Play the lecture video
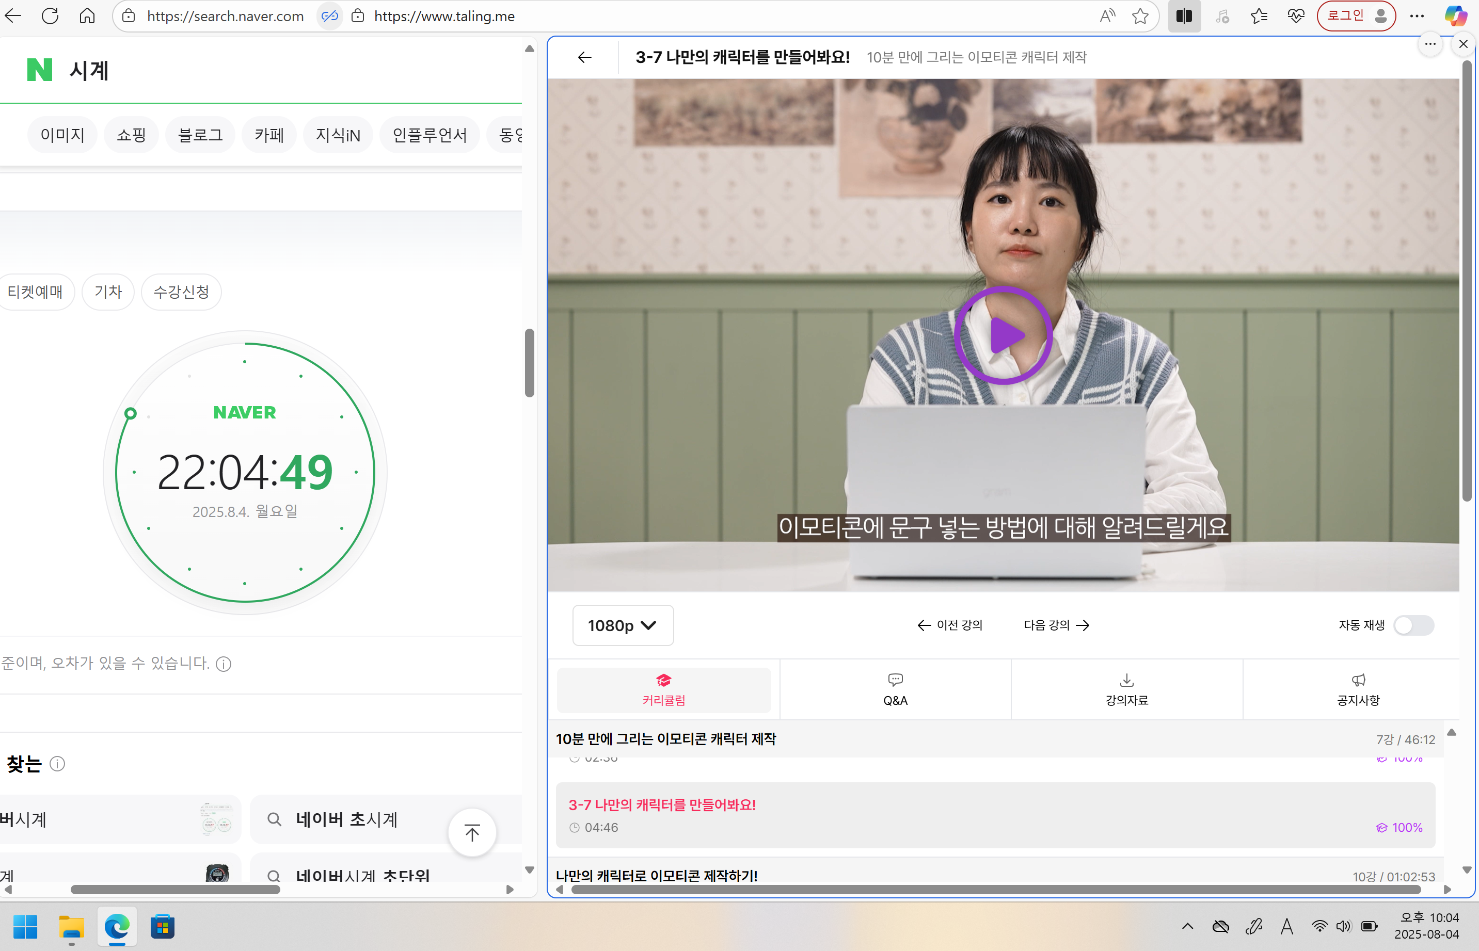This screenshot has width=1479, height=951. [1002, 335]
